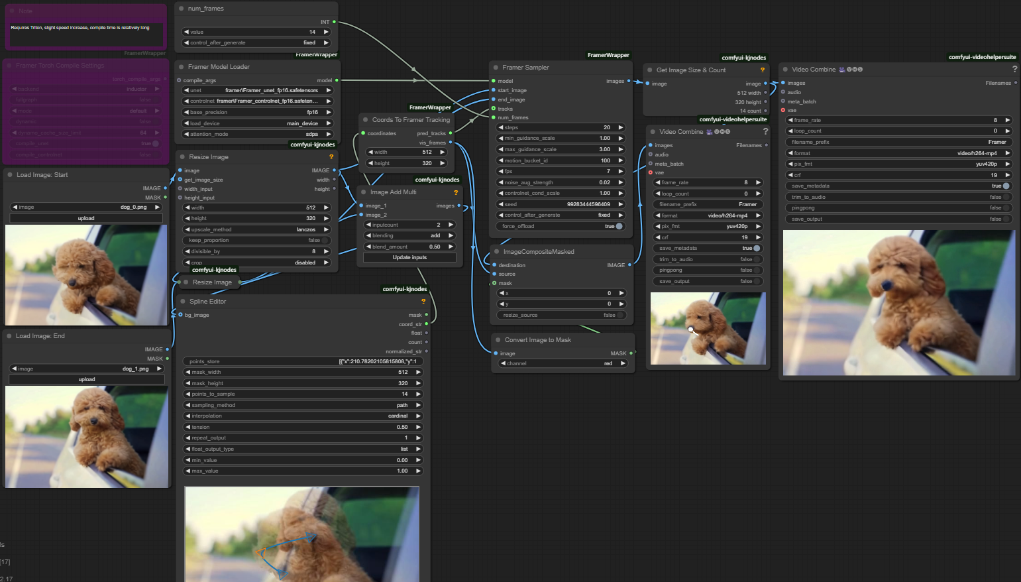This screenshot has width=1021, height=582.
Task: Increase divisible_by arrow in Resize Image
Action: [x=326, y=251]
